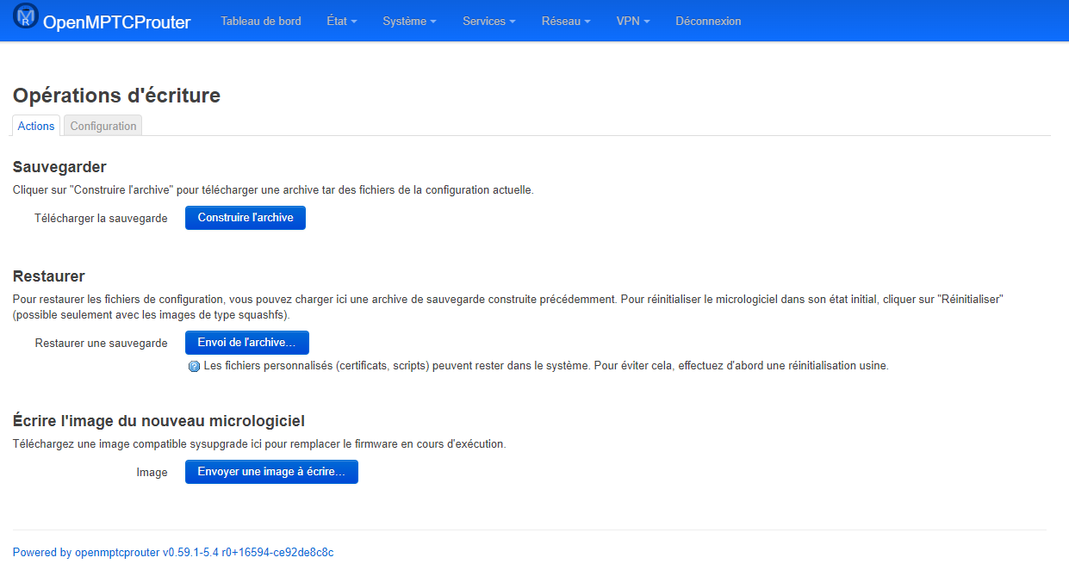The height and width of the screenshot is (570, 1069).
Task: Open the Powered by openmptcprouter footer link
Action: [x=173, y=553]
